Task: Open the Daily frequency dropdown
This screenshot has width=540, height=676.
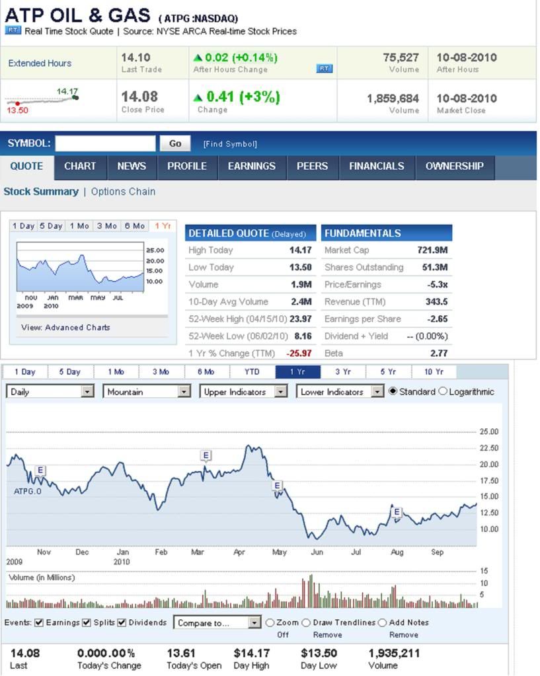Action: (x=50, y=391)
